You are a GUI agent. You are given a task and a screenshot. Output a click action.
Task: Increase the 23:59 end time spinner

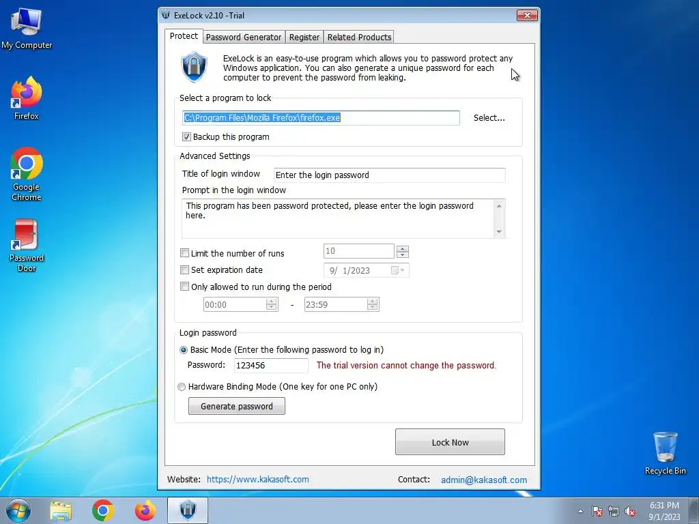[372, 301]
